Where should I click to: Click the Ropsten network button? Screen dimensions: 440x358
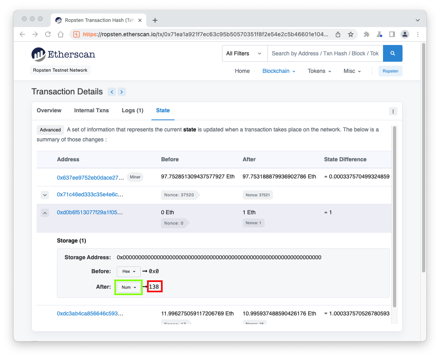tap(390, 71)
